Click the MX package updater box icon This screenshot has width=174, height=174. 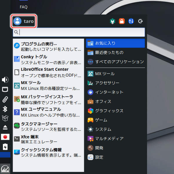pos(5,118)
